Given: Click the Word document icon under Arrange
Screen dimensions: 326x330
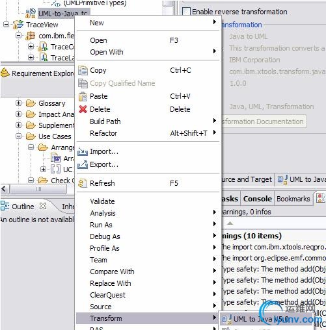Looking at the screenshot, I should pos(56,158).
